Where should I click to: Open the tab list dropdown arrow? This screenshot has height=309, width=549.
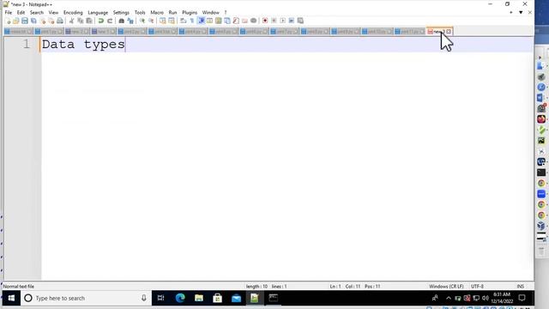pos(521,12)
